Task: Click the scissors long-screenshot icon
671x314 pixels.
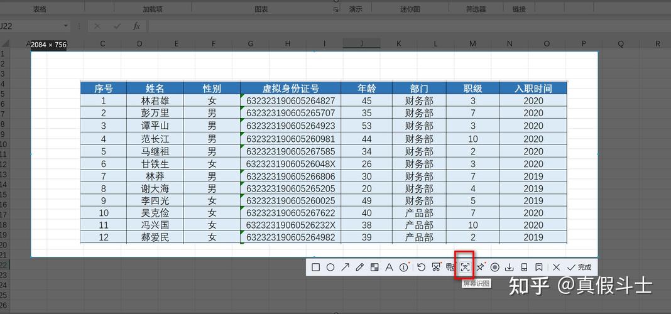Action: [x=436, y=268]
